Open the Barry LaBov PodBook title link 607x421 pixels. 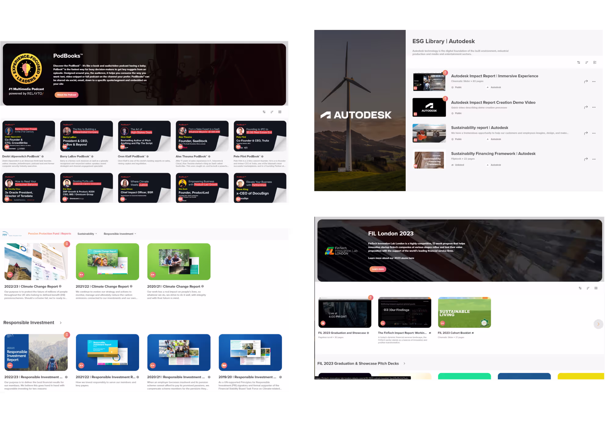coord(75,157)
